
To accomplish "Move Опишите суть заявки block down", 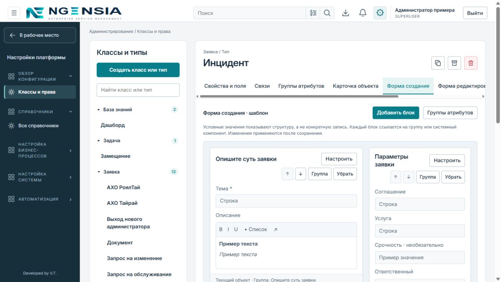I will [x=301, y=174].
